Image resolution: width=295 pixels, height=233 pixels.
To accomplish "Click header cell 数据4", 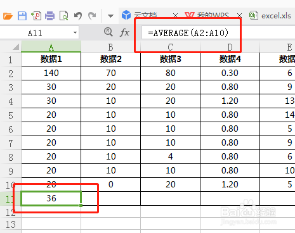I will coord(230,60).
